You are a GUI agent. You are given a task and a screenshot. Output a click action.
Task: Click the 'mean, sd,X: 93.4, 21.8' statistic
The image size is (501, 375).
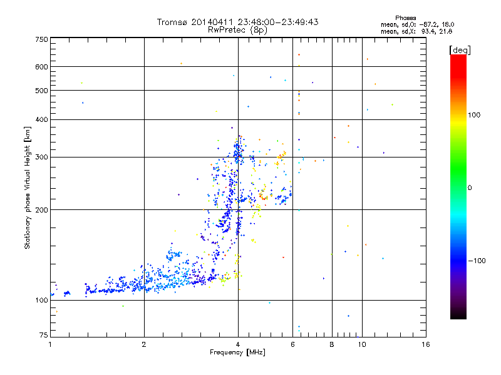click(416, 31)
